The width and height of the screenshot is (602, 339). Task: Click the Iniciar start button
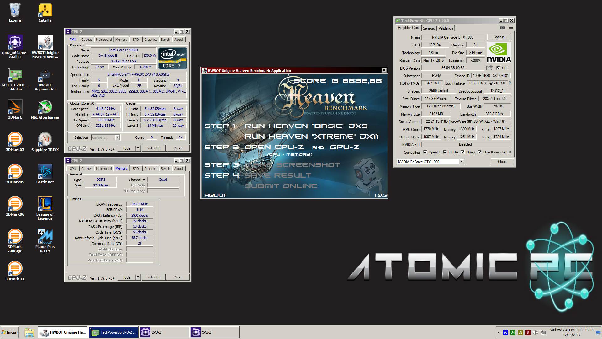[10, 332]
